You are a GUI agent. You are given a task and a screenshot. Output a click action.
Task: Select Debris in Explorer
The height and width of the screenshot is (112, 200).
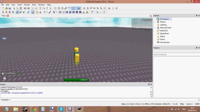[x=162, y=36]
